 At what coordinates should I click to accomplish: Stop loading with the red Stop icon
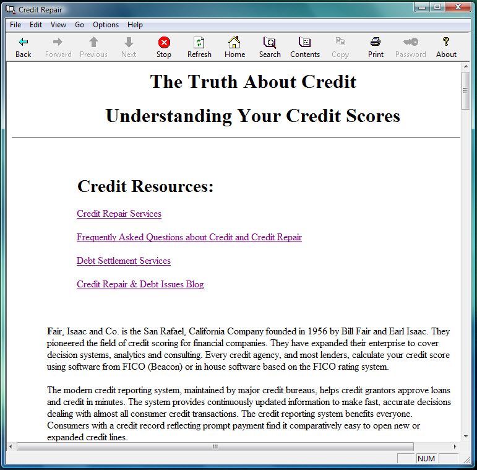pos(164,42)
